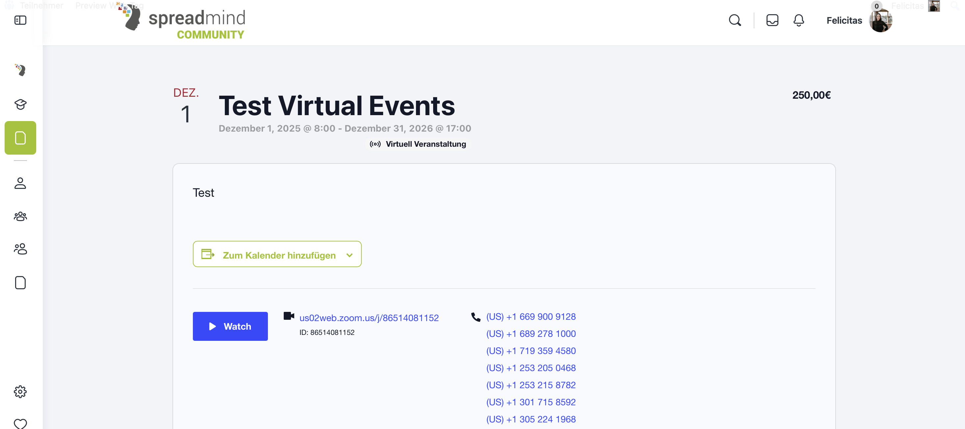Call (US) +1 301 715 8592
965x429 pixels.
pos(531,402)
